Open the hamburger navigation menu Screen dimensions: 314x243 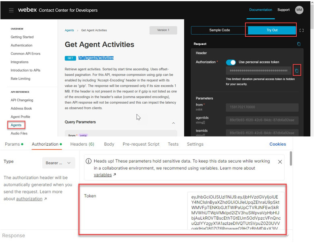pos(11,10)
